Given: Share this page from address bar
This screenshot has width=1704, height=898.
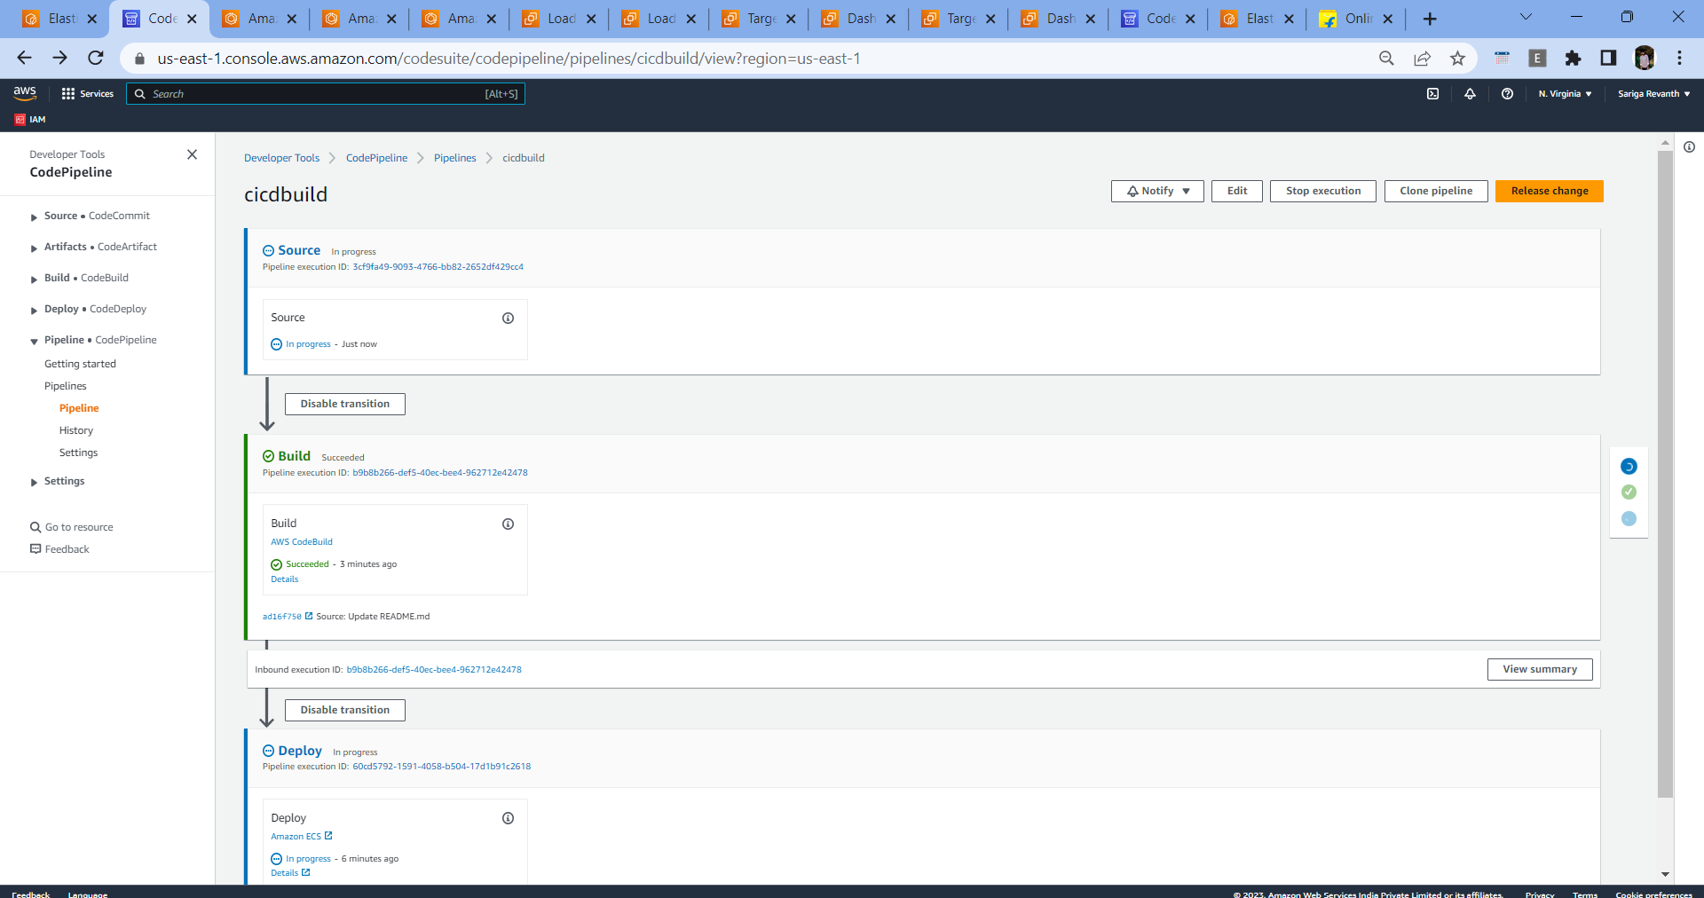Looking at the screenshot, I should tap(1422, 59).
